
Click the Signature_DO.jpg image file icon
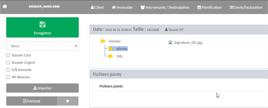pyautogui.click(x=170, y=42)
